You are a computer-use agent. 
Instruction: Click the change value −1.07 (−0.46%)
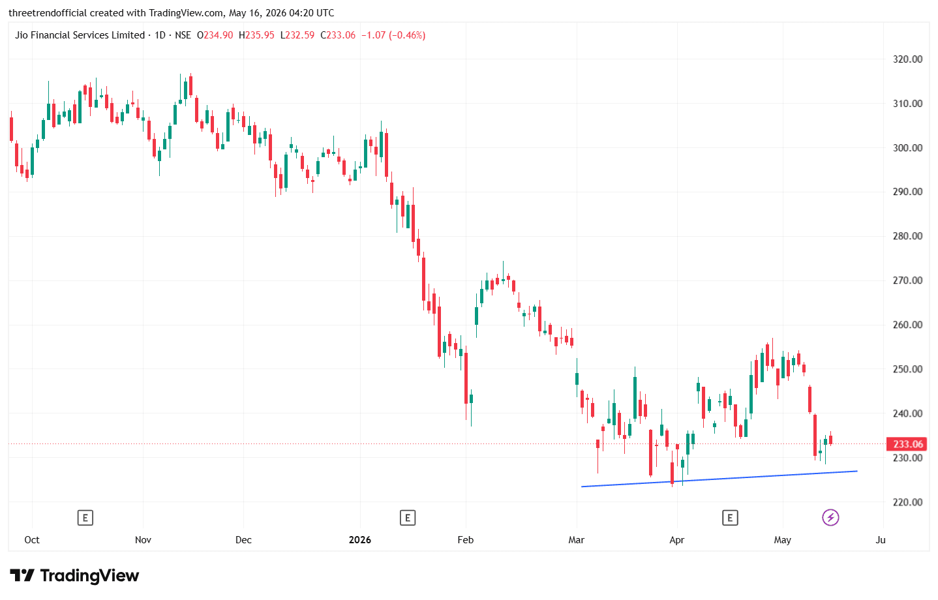tap(393, 35)
